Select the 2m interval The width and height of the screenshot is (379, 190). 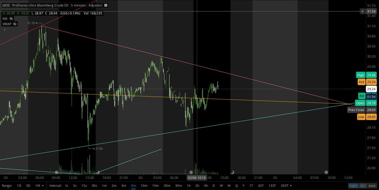point(114,186)
